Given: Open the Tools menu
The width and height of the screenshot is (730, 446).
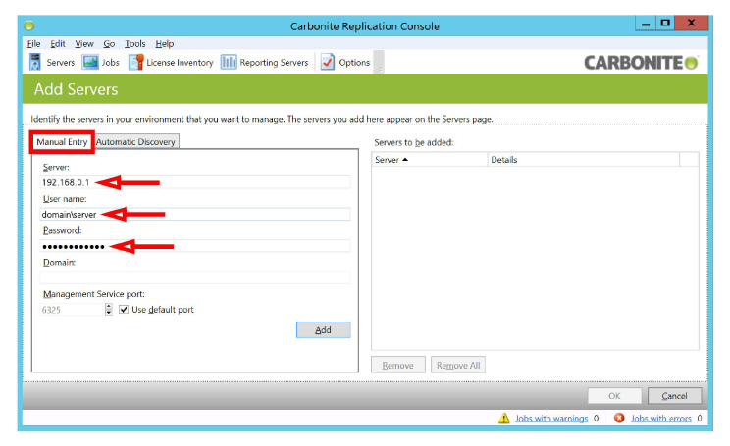Looking at the screenshot, I should (x=135, y=44).
